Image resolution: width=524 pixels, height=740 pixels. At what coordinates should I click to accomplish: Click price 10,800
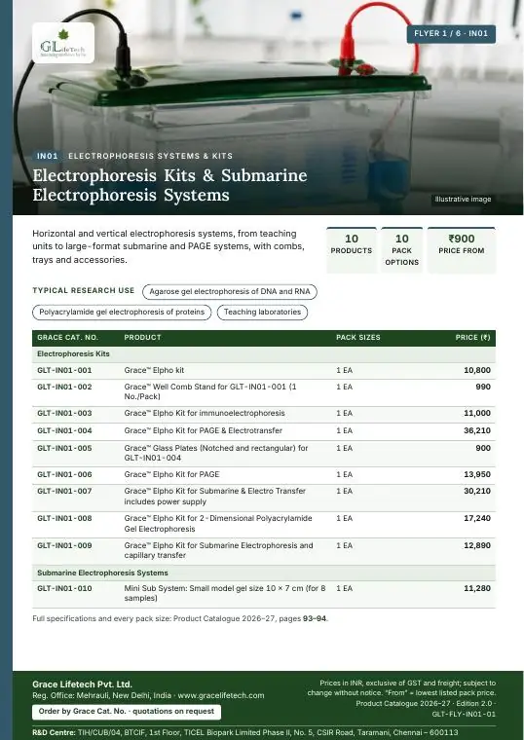click(x=477, y=370)
